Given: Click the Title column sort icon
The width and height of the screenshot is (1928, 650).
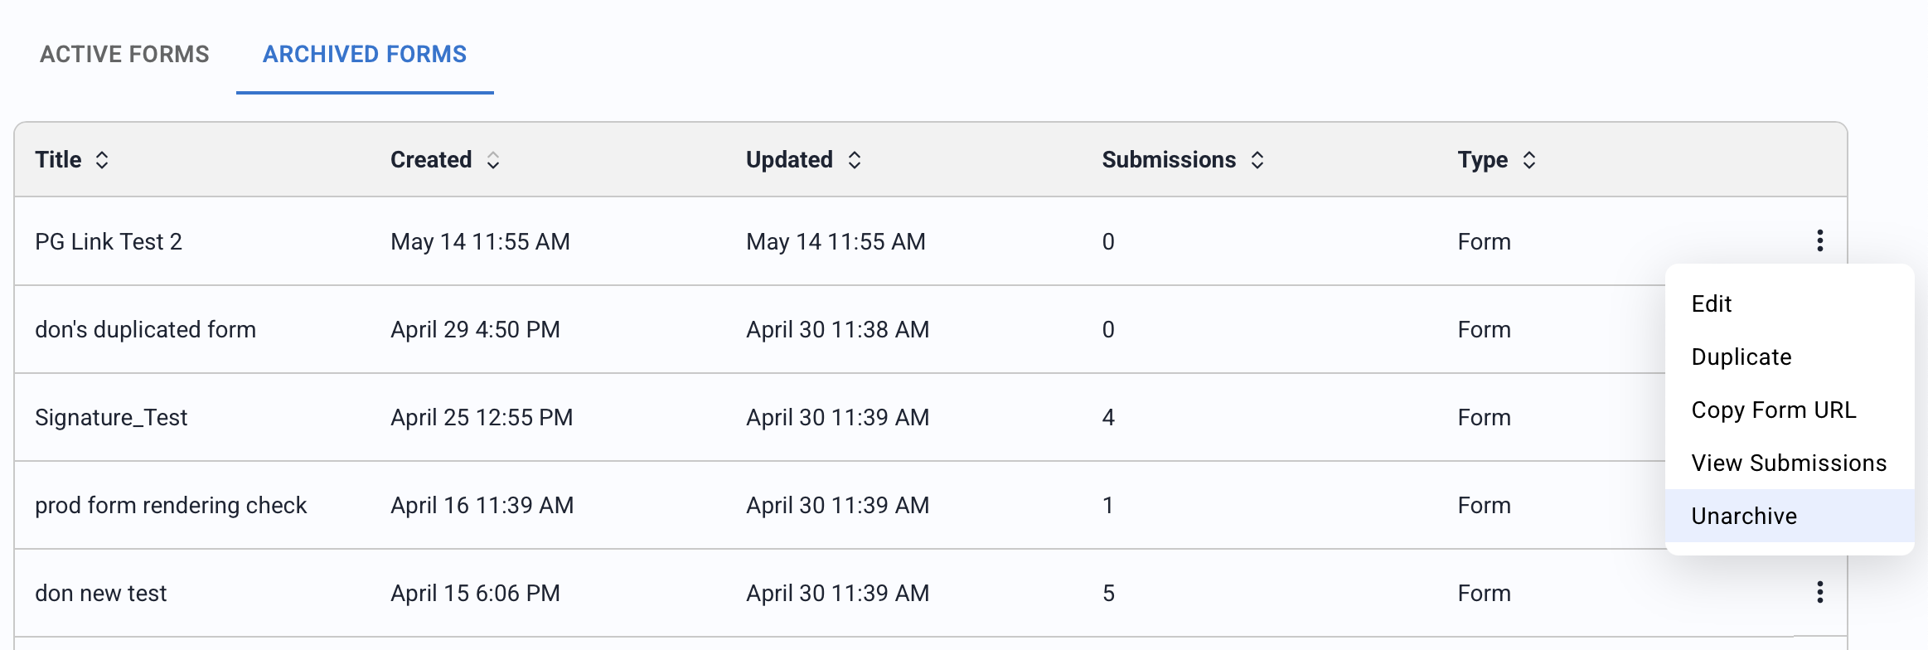Looking at the screenshot, I should 103,159.
